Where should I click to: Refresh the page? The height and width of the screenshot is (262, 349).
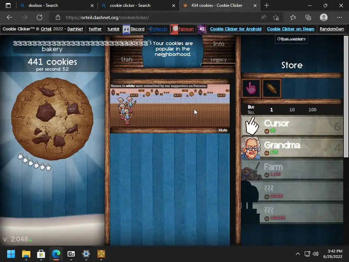tap(40, 17)
